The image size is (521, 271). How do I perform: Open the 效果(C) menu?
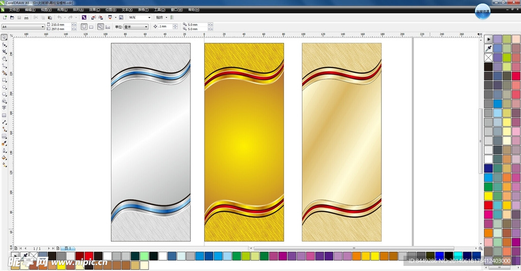(95, 10)
